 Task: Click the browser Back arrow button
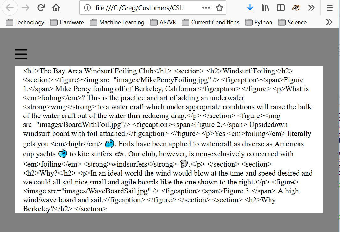(10, 8)
